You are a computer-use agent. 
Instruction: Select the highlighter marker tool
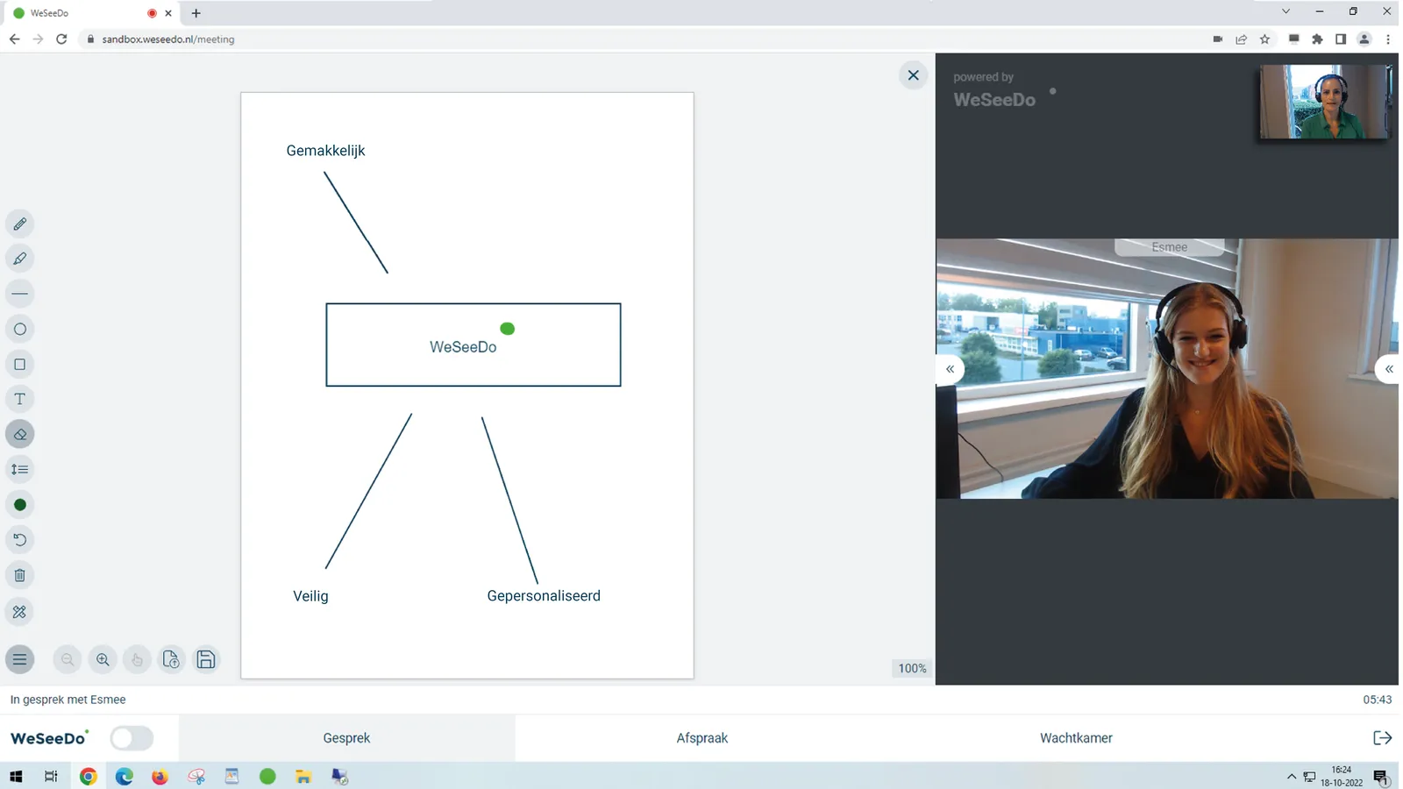coord(20,259)
